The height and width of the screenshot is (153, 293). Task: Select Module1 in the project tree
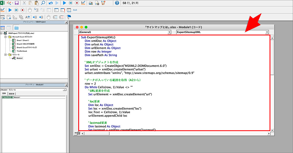coord(20,58)
